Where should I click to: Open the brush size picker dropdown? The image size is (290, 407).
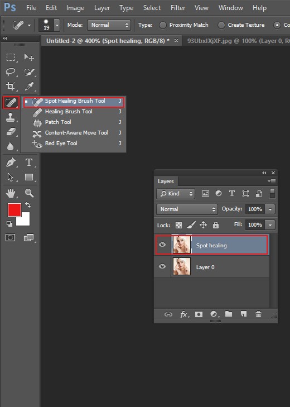pos(57,26)
